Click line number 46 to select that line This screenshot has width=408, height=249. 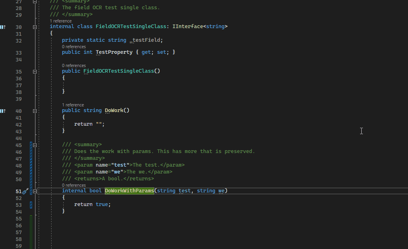(19, 151)
